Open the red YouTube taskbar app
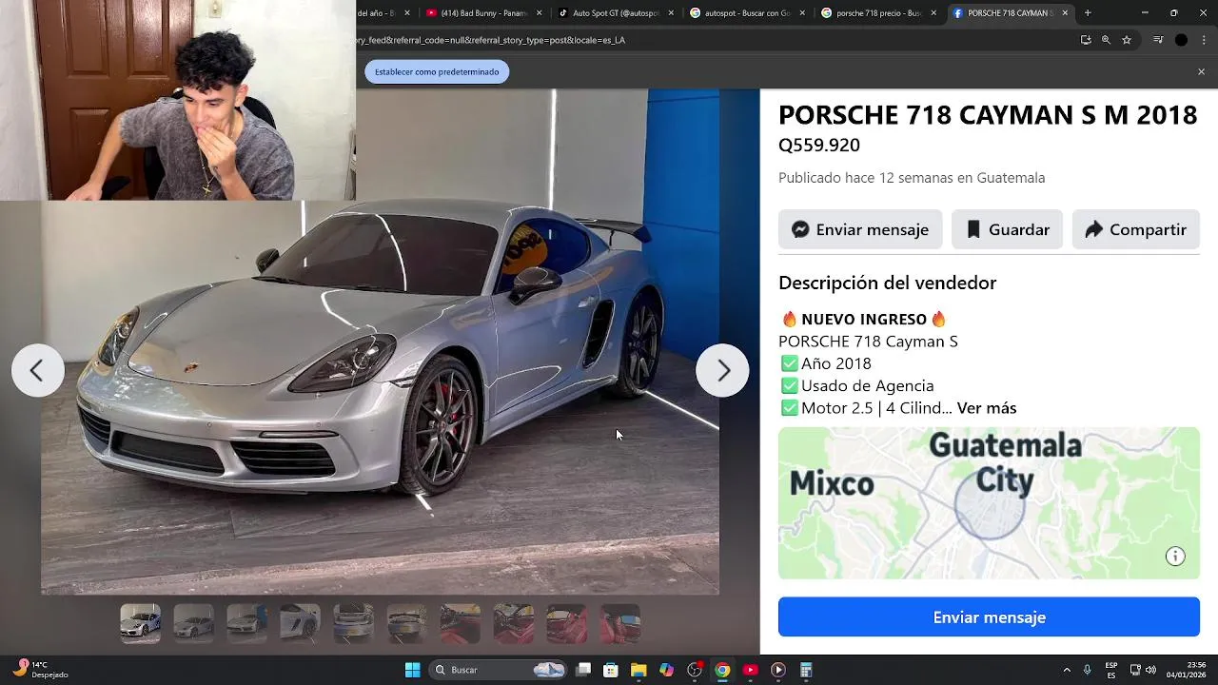The width and height of the screenshot is (1218, 685). coord(750,670)
